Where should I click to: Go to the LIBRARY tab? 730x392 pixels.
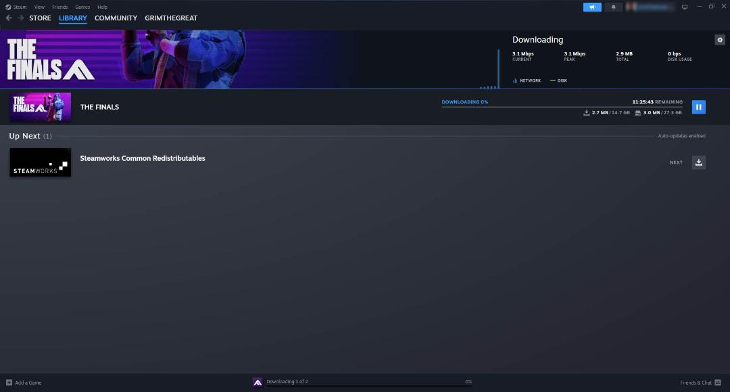point(72,18)
